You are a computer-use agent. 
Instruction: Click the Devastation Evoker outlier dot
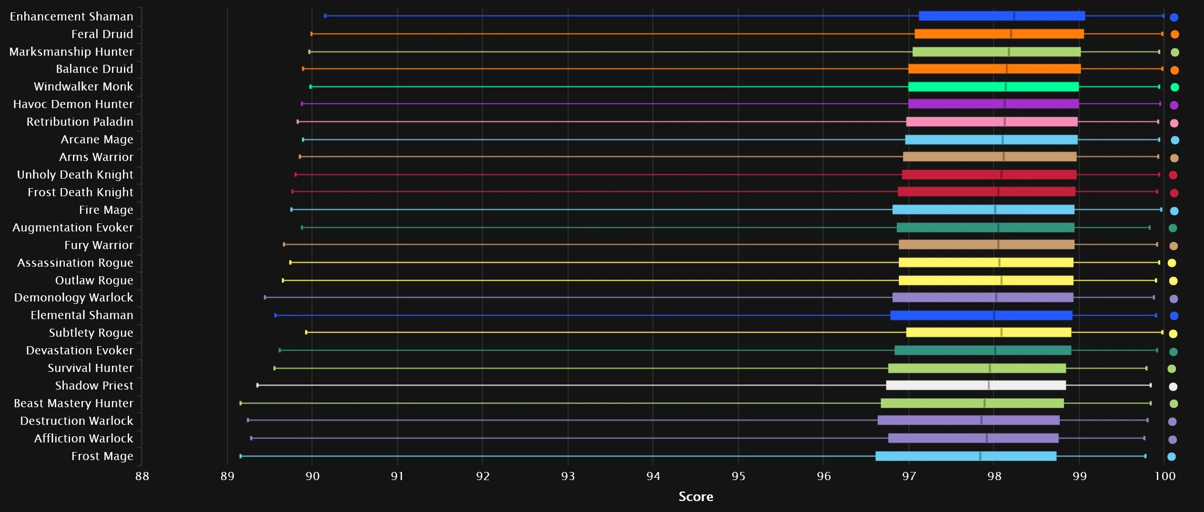point(1174,352)
